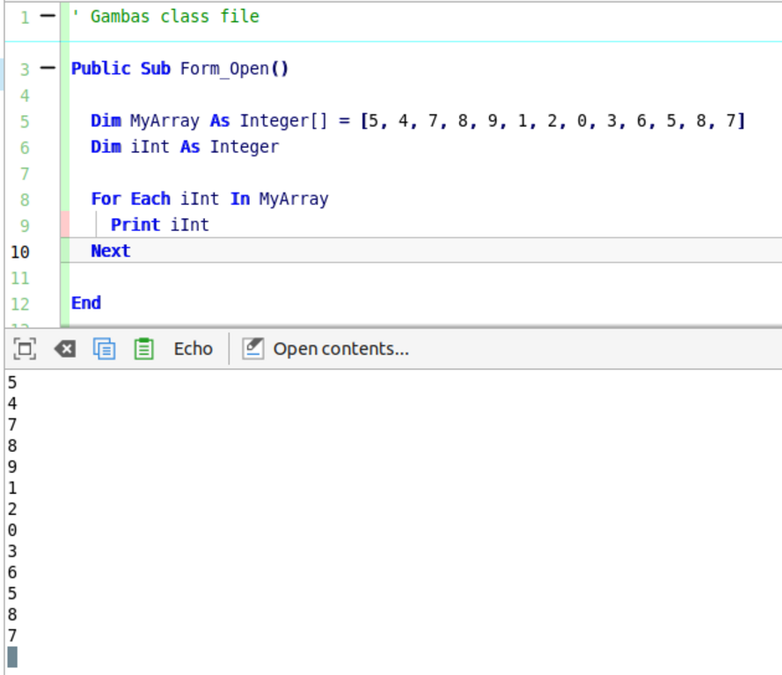Click the 'For Each' keyword

click(x=131, y=199)
